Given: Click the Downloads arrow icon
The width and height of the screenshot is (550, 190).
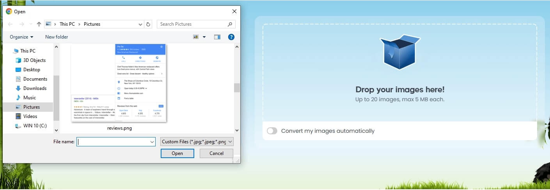Looking at the screenshot, I should tap(18, 88).
